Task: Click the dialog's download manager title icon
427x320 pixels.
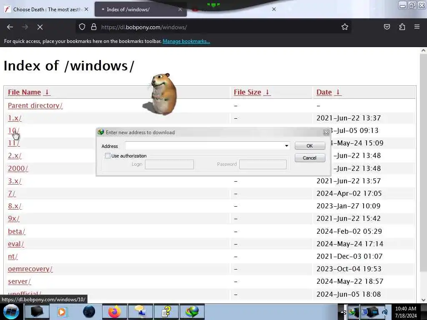Action: pyautogui.click(x=101, y=132)
